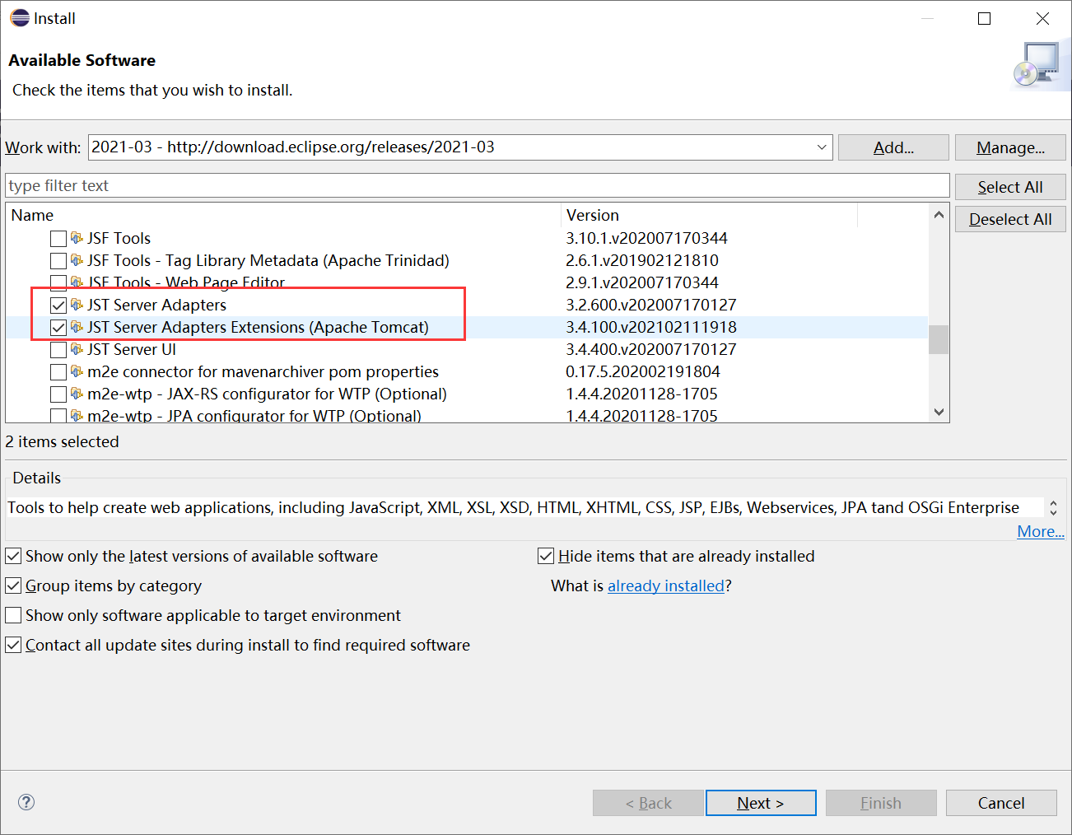Image resolution: width=1072 pixels, height=835 pixels.
Task: Click the Name column header
Action: [x=283, y=215]
